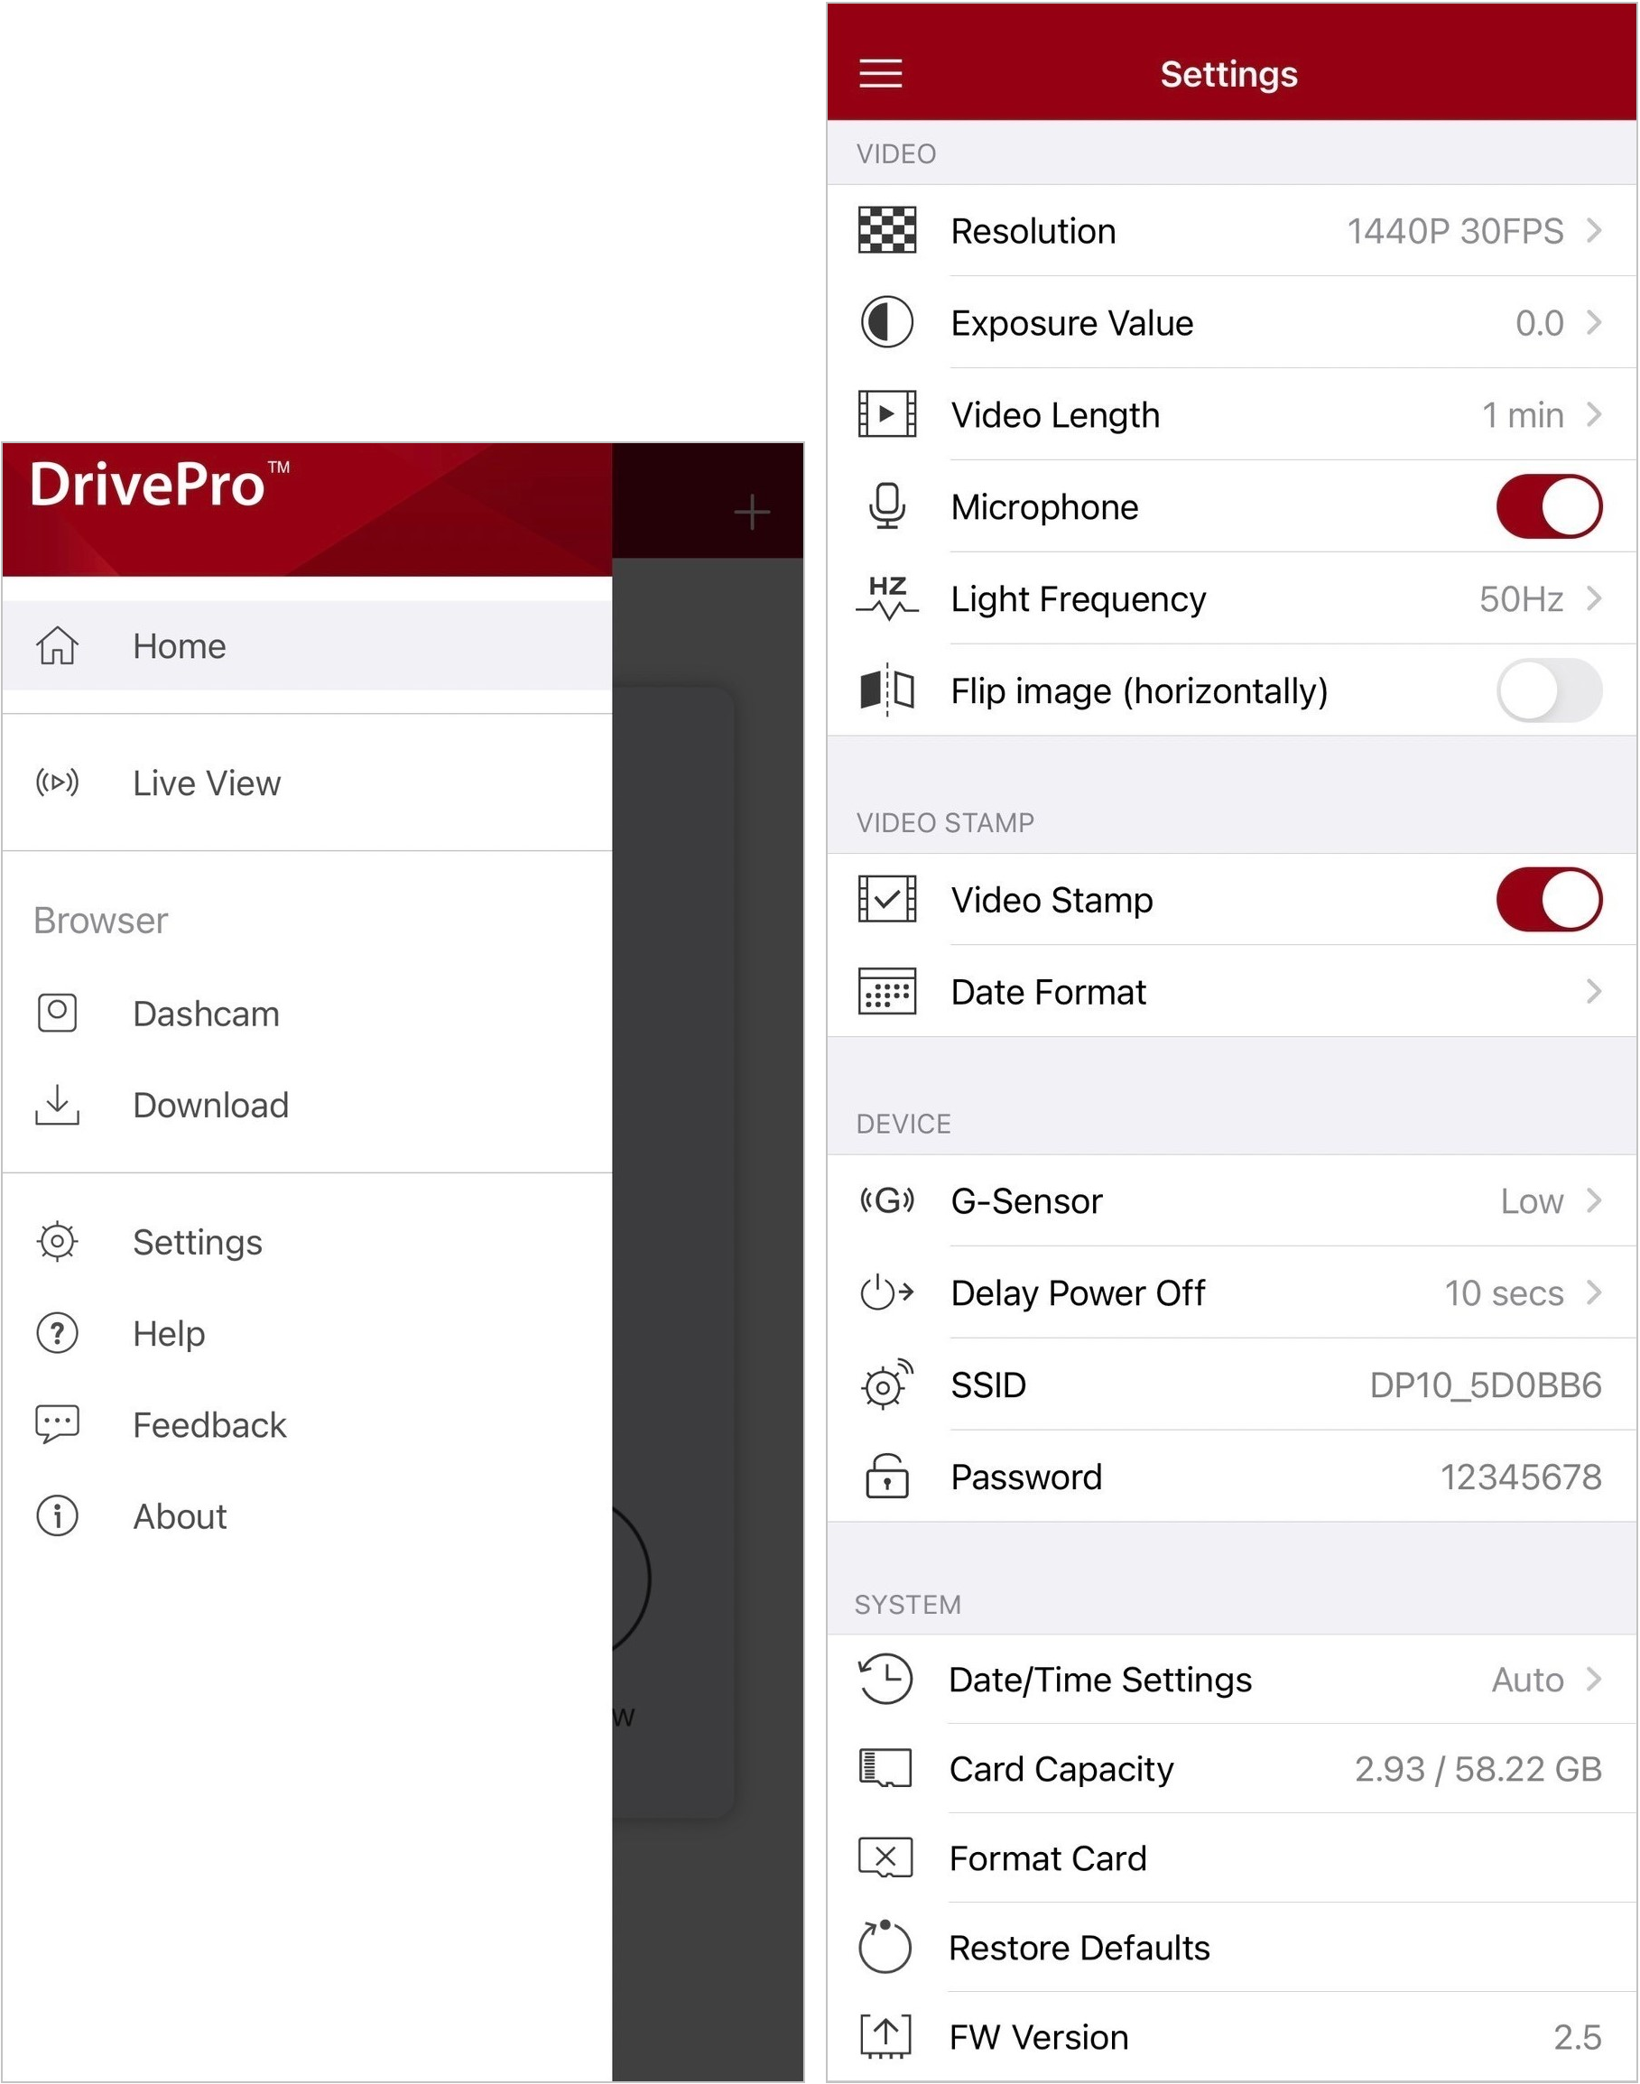Tap the Restore Defaults circular arrow icon

click(x=885, y=1948)
